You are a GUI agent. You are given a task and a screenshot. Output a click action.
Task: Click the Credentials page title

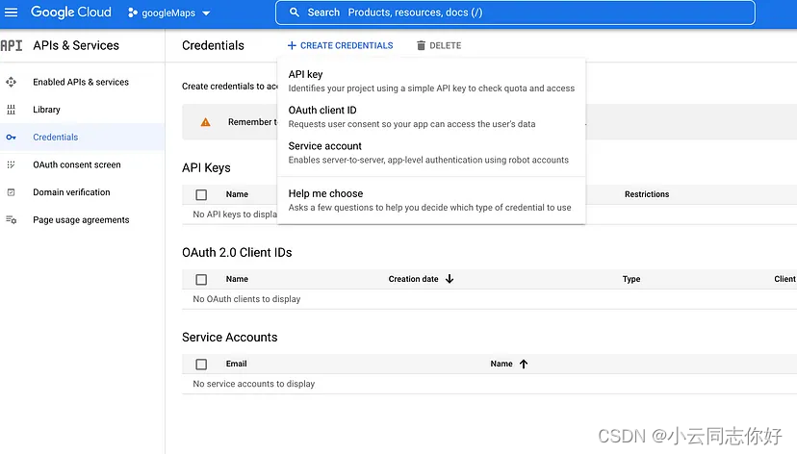point(213,46)
